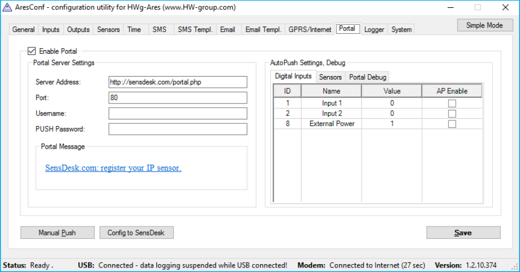This screenshot has width=520, height=272.
Task: Check AP Enable for Input 2
Action: [x=452, y=114]
